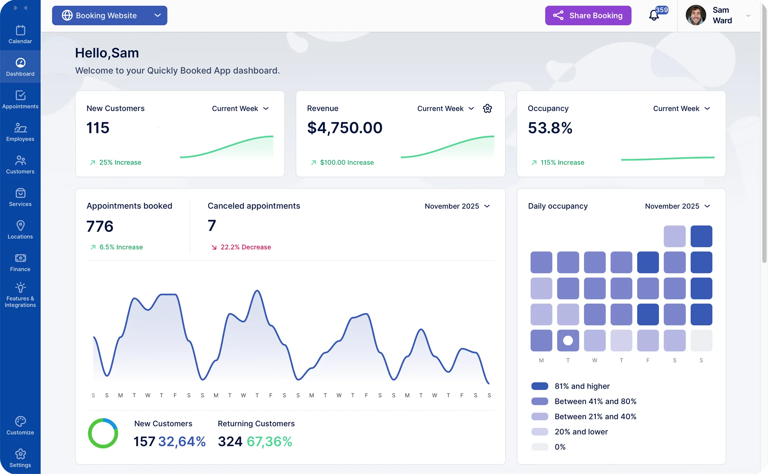Select the 81% and higher legend swatch
The height and width of the screenshot is (474, 768).
point(540,386)
